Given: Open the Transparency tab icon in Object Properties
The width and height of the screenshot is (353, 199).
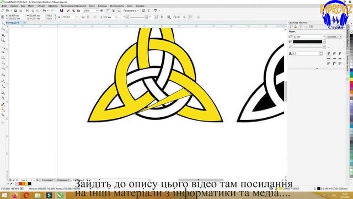Looking at the screenshot, I should tap(301, 27).
